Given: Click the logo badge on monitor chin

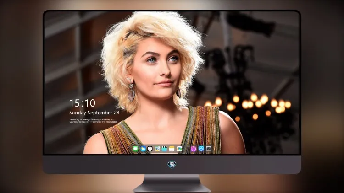Looking at the screenshot, I should [x=172, y=164].
